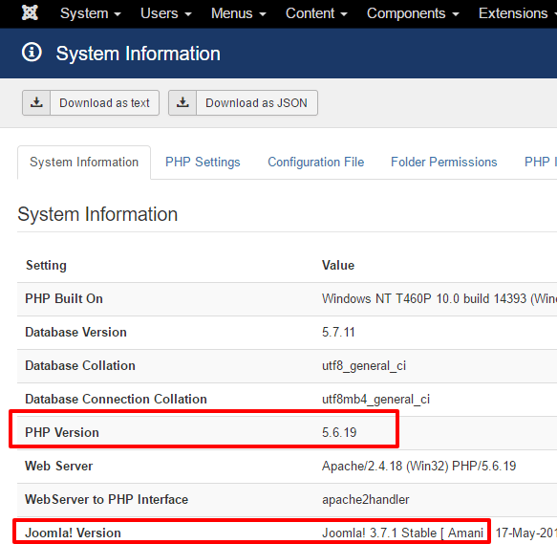Click the download icon on Download as text
This screenshot has width=557, height=544.
pos(36,102)
